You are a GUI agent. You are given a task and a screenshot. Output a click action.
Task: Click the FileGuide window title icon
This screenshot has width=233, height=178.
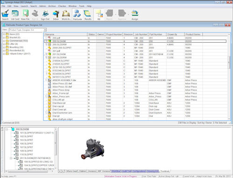pos(4,25)
